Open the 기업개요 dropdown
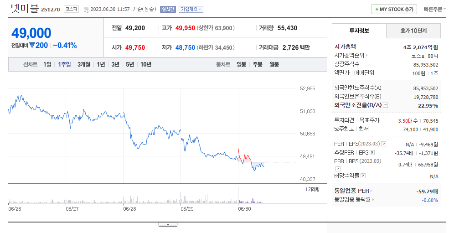The image size is (454, 233). pyautogui.click(x=191, y=9)
